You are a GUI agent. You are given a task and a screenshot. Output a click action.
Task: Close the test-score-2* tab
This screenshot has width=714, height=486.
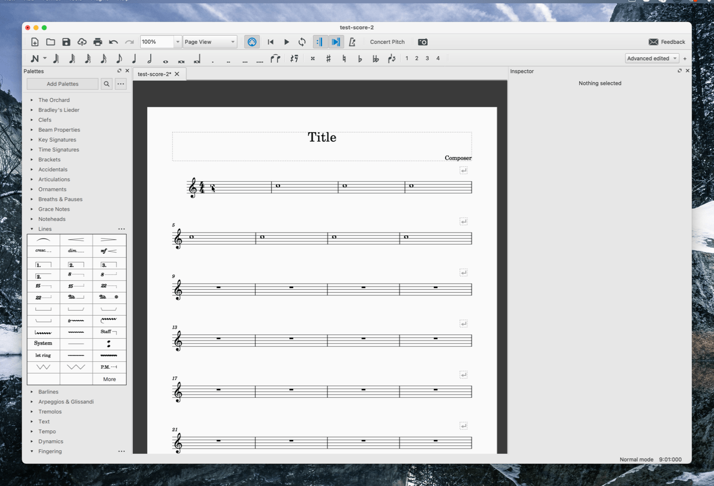(x=177, y=74)
